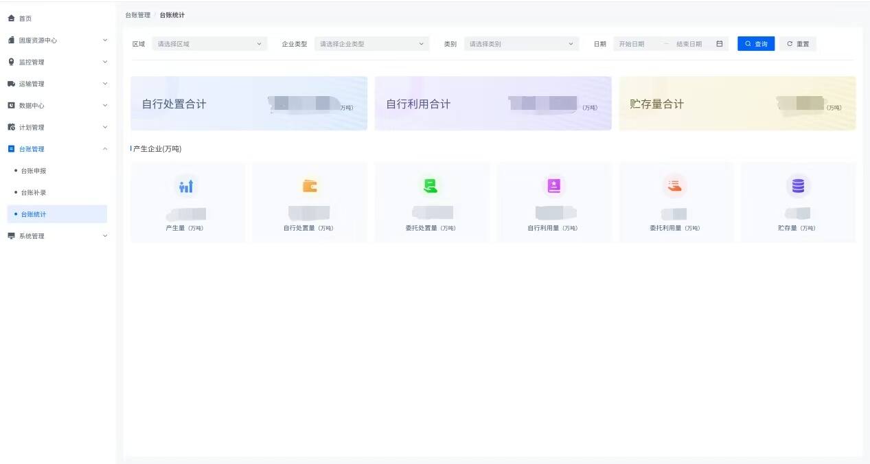Viewport: 870px width, 464px height.
Task: Open the 类别 dropdown selector
Action: point(521,44)
